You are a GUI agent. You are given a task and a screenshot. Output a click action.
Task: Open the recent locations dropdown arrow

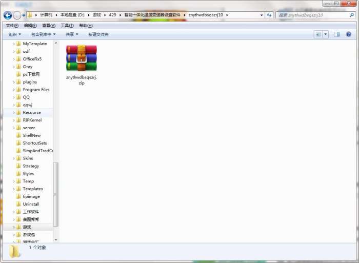tap(24, 15)
